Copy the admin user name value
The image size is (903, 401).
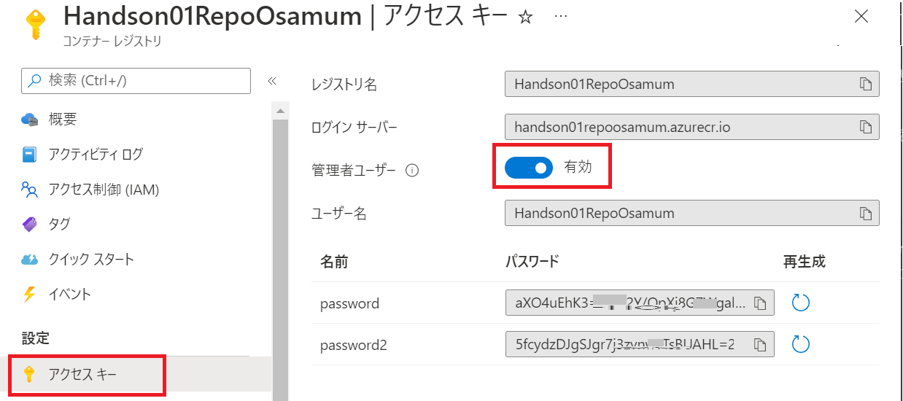866,214
